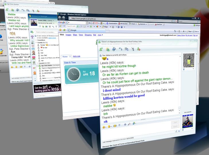Collapse display picture panel arrow in Hippopotomous chat
The image size is (209, 155).
197,54
